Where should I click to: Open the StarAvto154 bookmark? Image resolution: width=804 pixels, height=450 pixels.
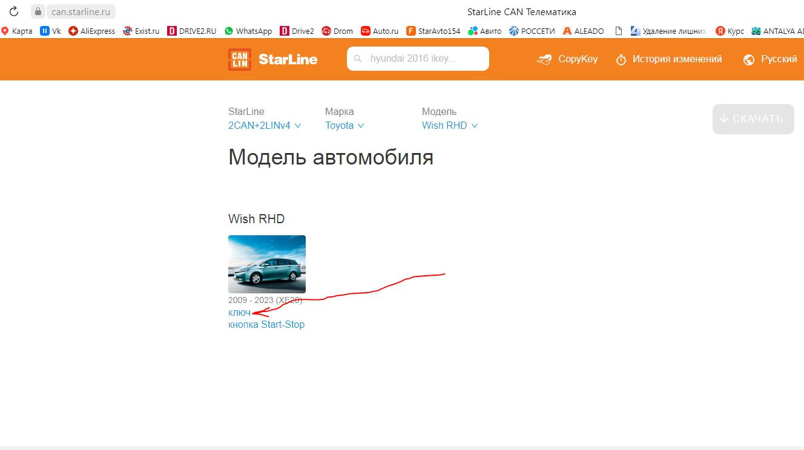point(433,31)
